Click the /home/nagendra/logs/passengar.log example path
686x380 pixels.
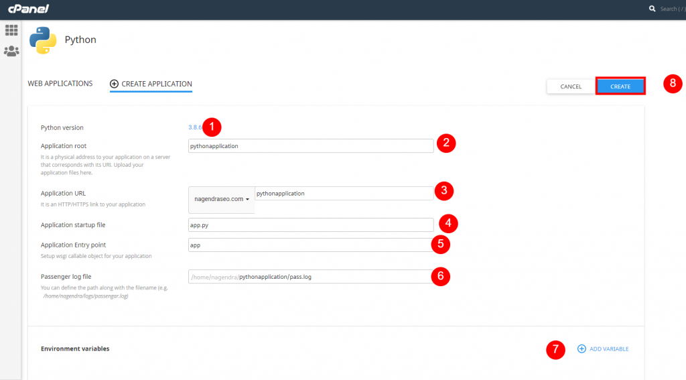pyautogui.click(x=86, y=296)
